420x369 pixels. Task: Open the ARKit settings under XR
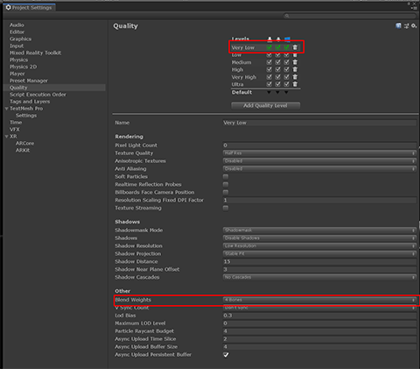pos(23,151)
